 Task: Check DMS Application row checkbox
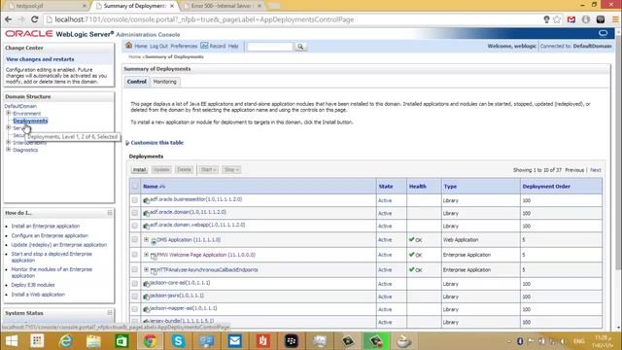click(135, 239)
